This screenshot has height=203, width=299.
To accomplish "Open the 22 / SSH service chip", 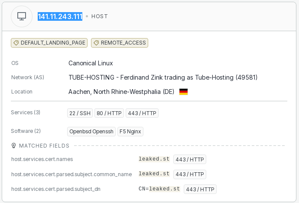I will [x=80, y=113].
